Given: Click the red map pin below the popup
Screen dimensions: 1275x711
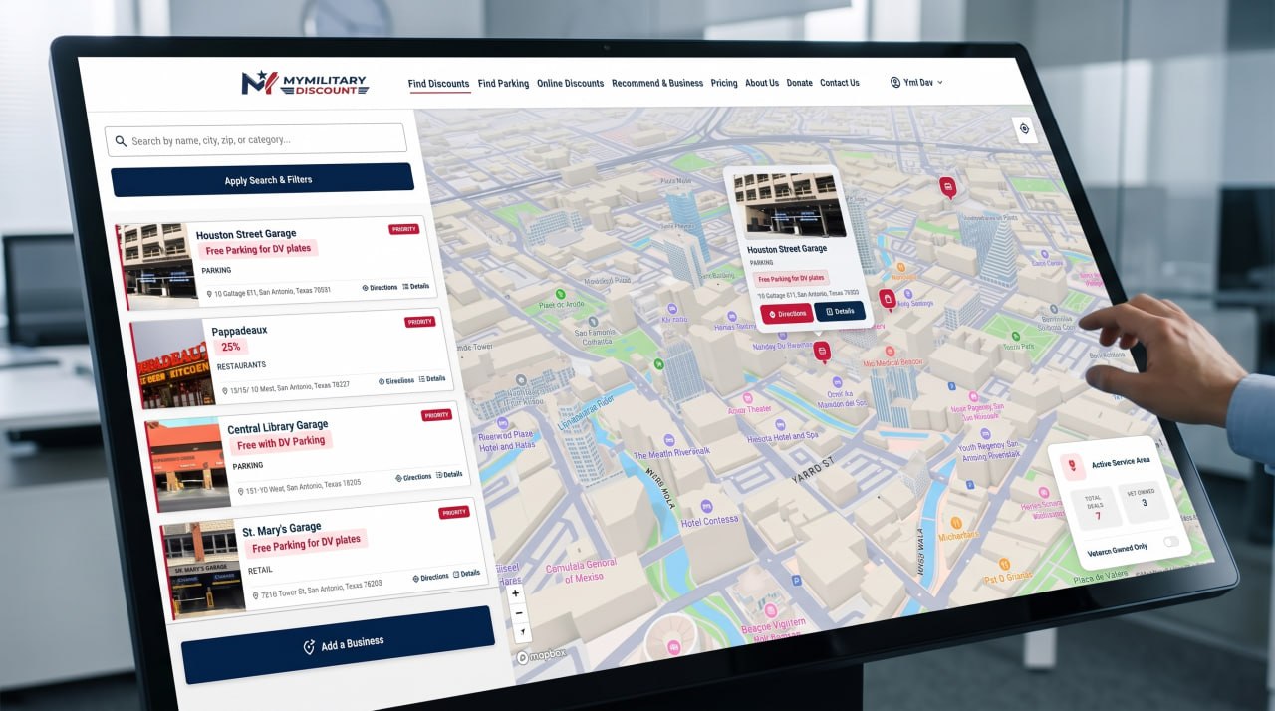Looking at the screenshot, I should tap(822, 351).
